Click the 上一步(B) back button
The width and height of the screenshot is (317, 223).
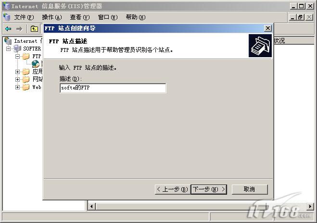point(172,189)
